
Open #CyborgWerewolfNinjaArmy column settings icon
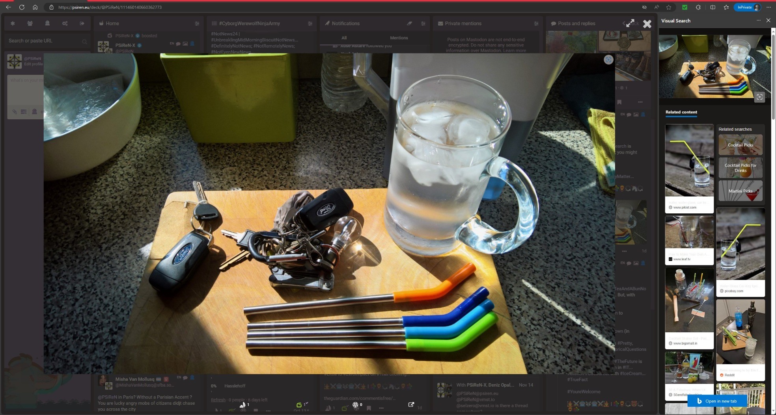(310, 24)
